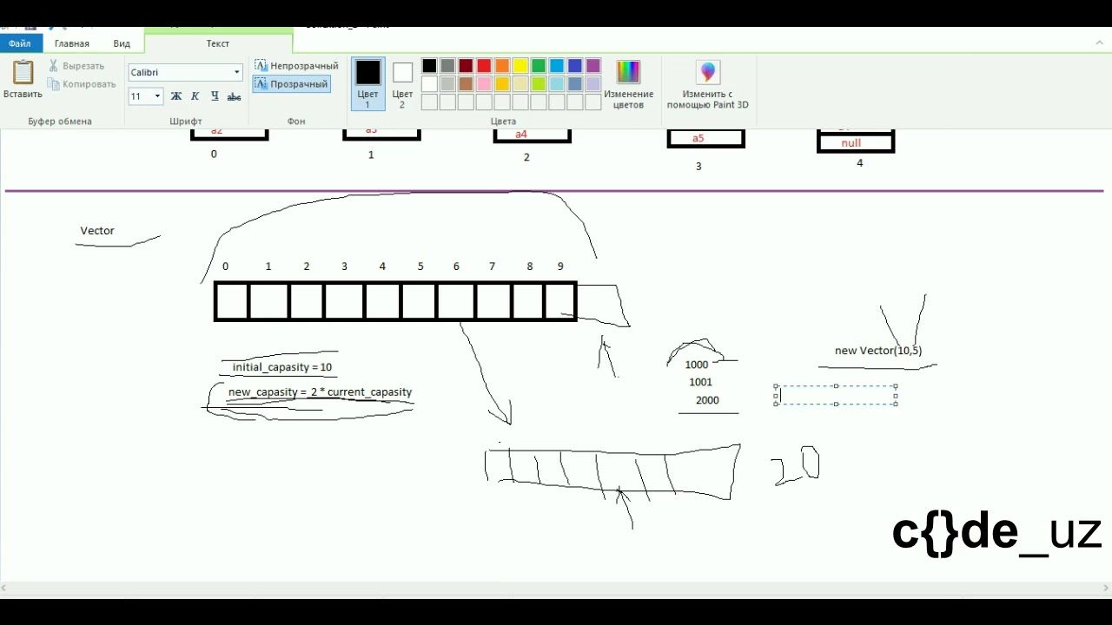Click the Copy (Копировать) button
This screenshot has width=1112, height=625.
pos(82,84)
